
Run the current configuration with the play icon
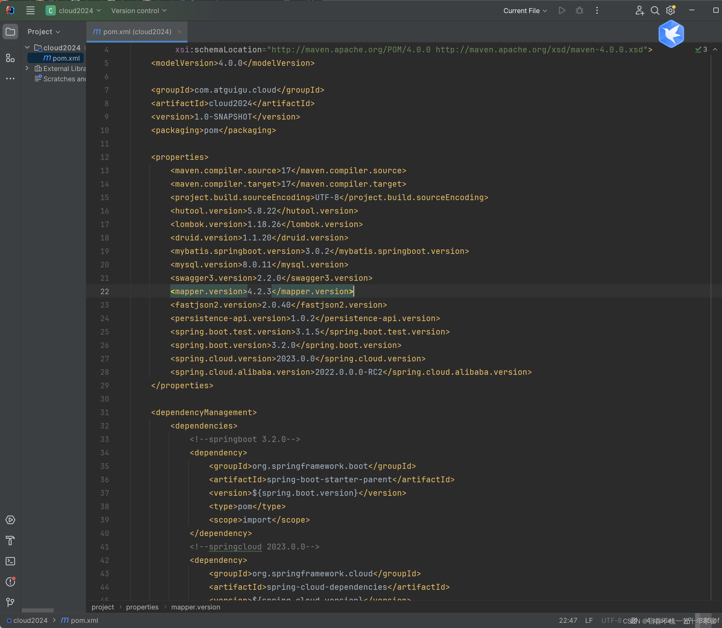click(561, 11)
